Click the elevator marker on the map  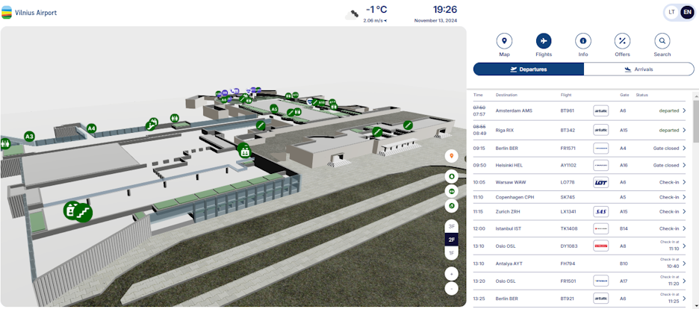pos(243,151)
